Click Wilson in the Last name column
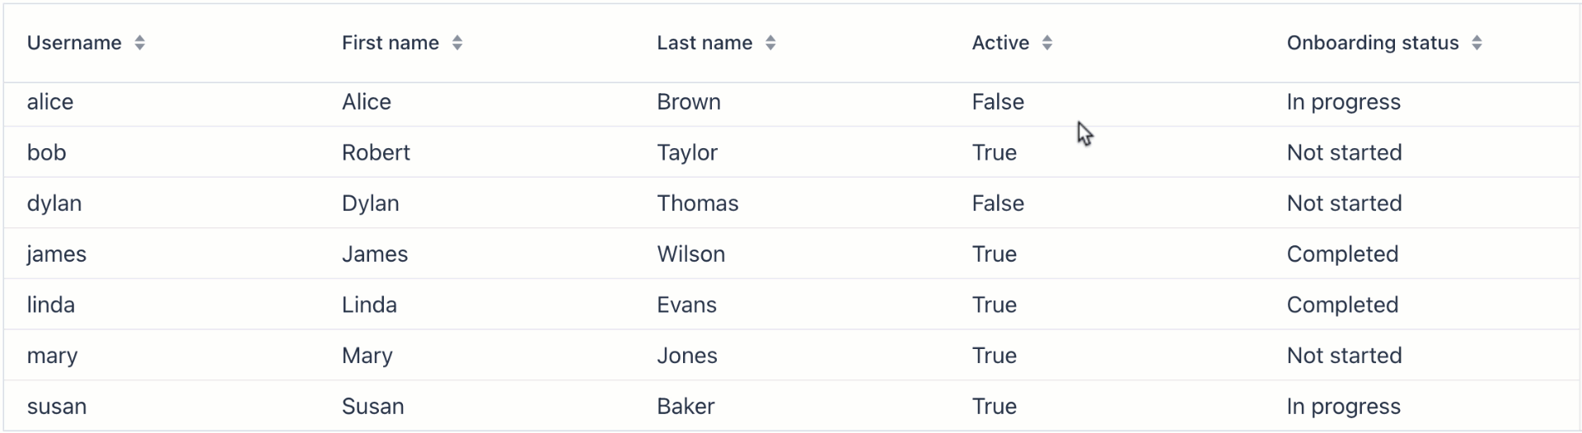 coord(690,254)
